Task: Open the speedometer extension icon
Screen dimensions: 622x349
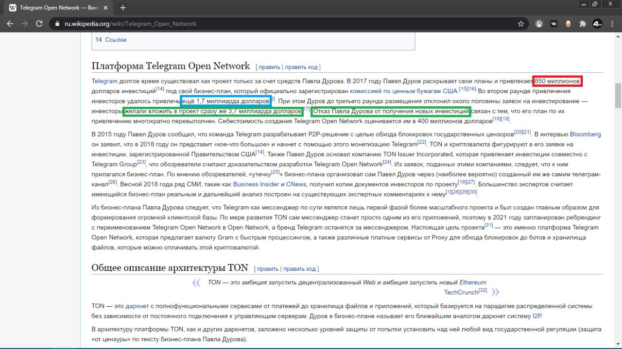Action: tap(539, 23)
